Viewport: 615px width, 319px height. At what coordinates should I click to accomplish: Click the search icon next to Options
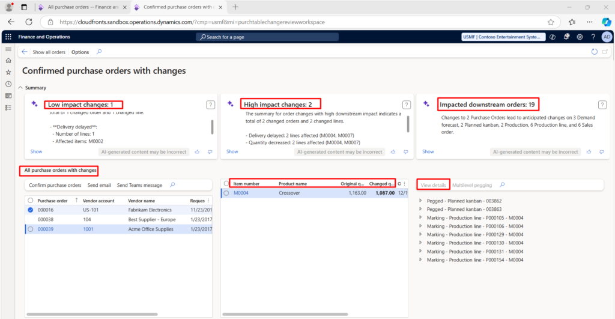point(99,52)
